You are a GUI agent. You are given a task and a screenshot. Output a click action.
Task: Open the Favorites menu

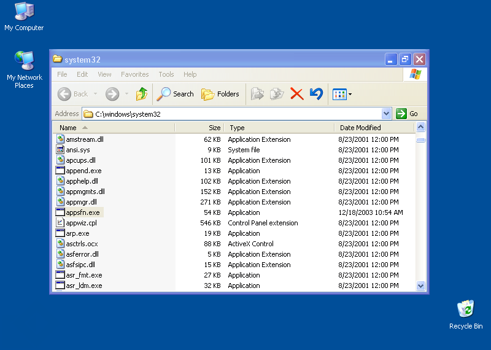point(134,74)
